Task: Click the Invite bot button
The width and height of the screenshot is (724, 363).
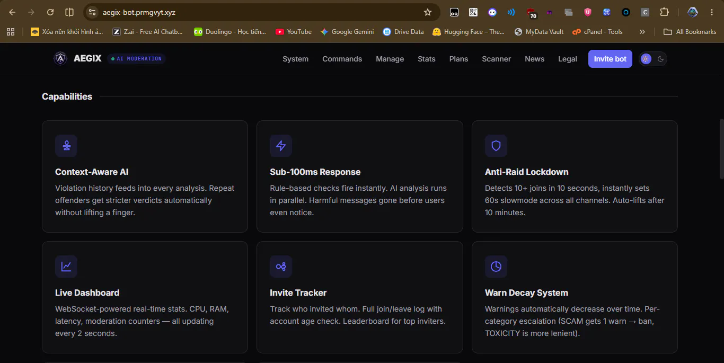Action: [x=610, y=59]
